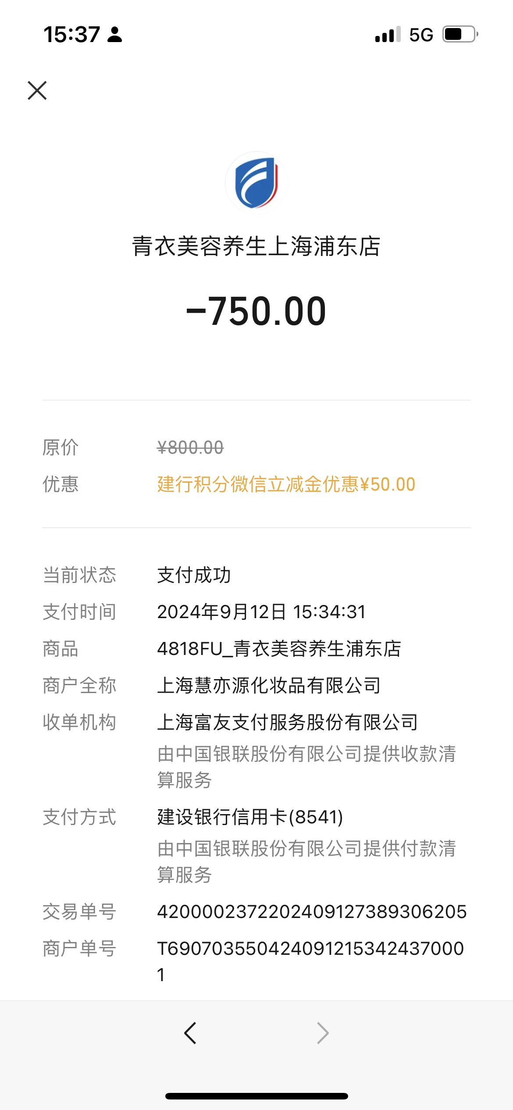Go back with the left chevron
Image resolution: width=513 pixels, height=1110 pixels.
tap(190, 1033)
